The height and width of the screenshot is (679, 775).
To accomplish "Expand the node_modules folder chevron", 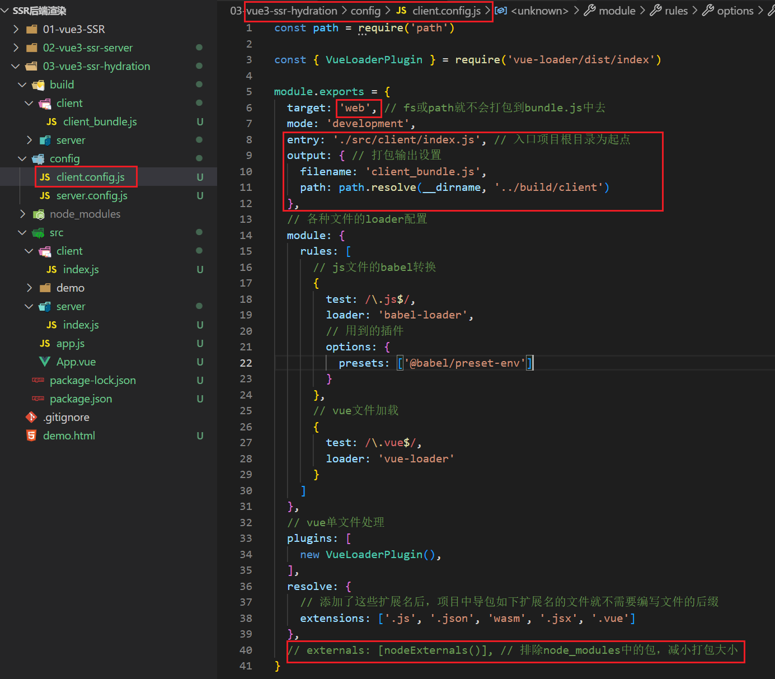I will click(x=22, y=214).
